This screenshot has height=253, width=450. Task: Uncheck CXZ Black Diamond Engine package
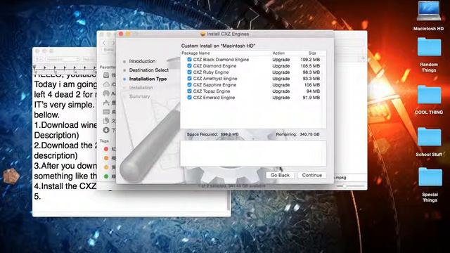pyautogui.click(x=189, y=59)
